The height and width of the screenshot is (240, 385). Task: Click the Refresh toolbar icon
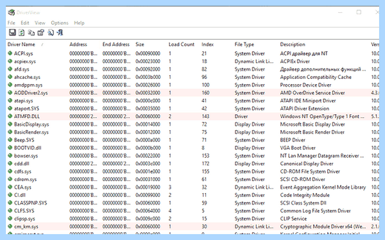pyautogui.click(x=22, y=33)
